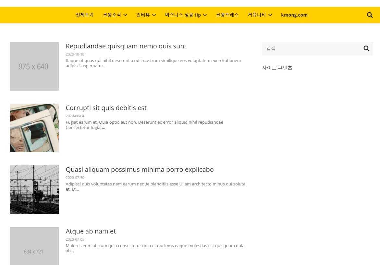Open post 'Repudiandae quisquam nemo quis sunt'
380x265 pixels.
pos(126,46)
